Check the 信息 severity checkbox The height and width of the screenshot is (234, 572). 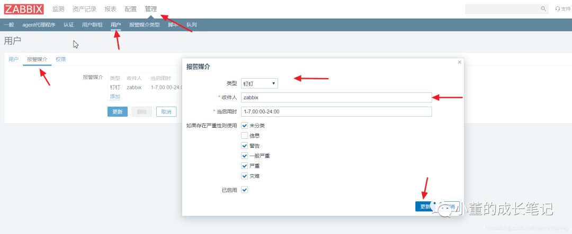click(244, 136)
